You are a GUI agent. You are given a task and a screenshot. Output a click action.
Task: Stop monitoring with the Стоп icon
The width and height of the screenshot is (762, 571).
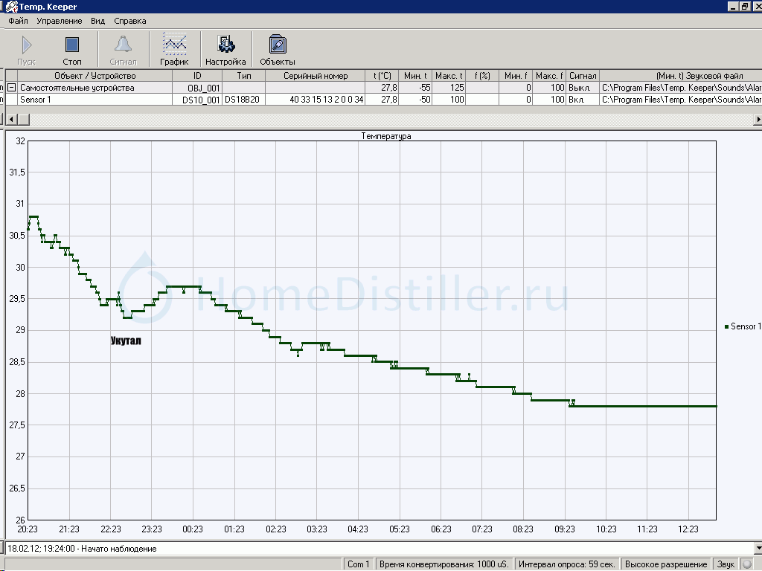tap(72, 45)
